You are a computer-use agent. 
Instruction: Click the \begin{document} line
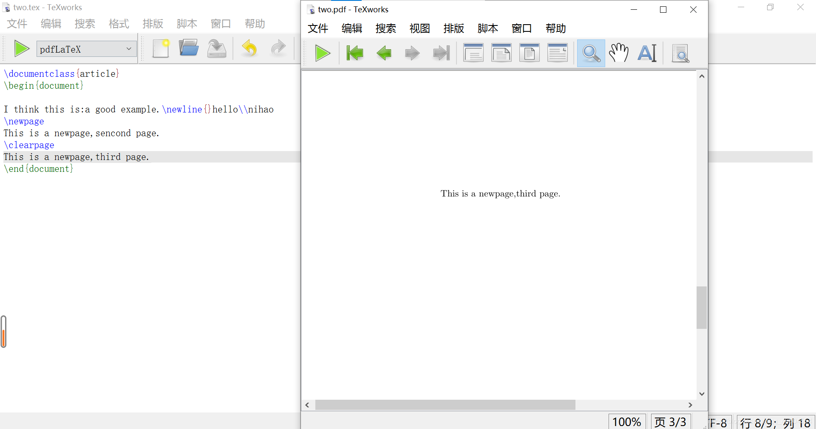[44, 86]
